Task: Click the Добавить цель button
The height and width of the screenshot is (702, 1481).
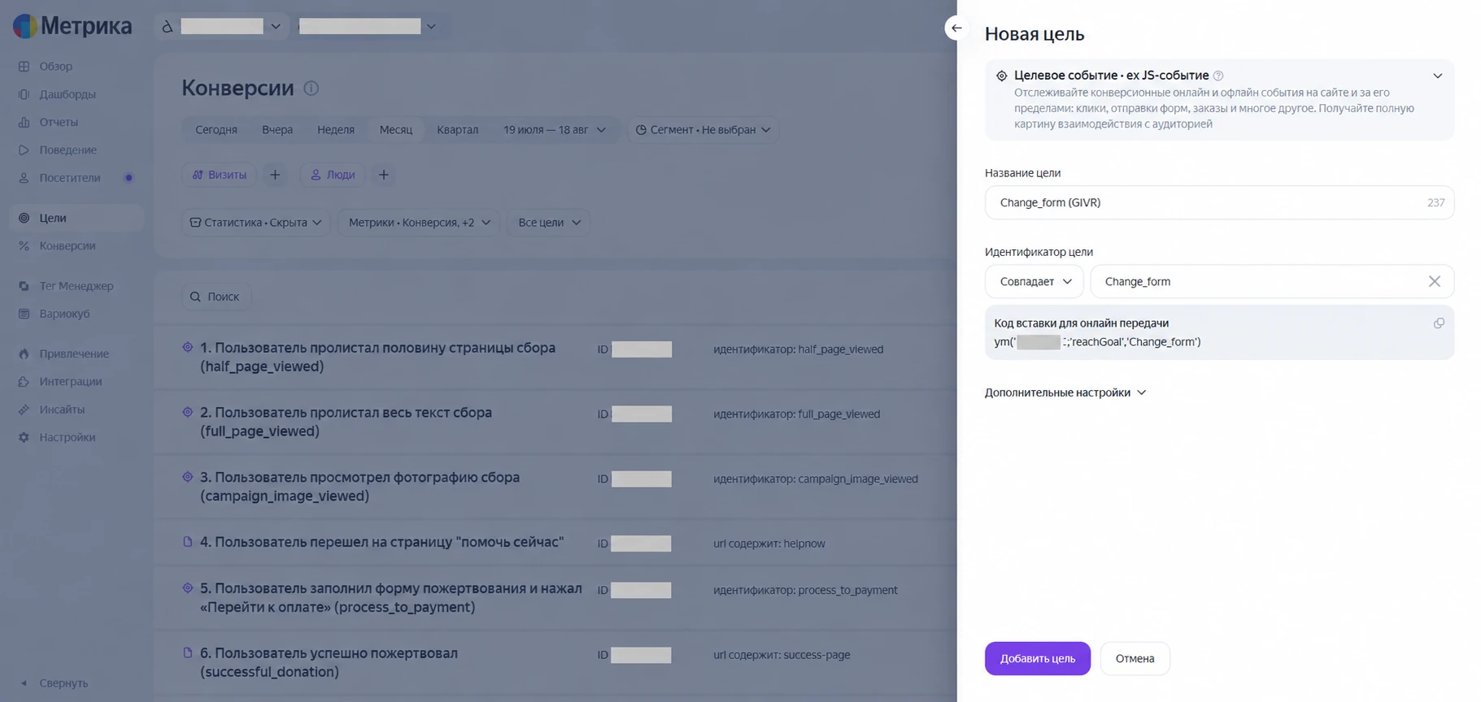Action: [1038, 659]
